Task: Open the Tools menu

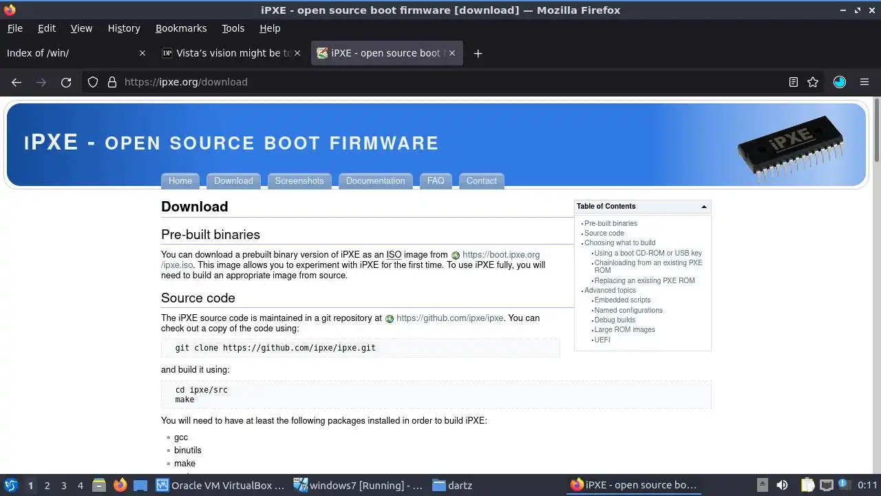Action: 233,28
